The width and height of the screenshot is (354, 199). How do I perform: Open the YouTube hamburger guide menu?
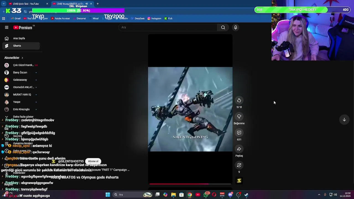[x=7, y=27]
